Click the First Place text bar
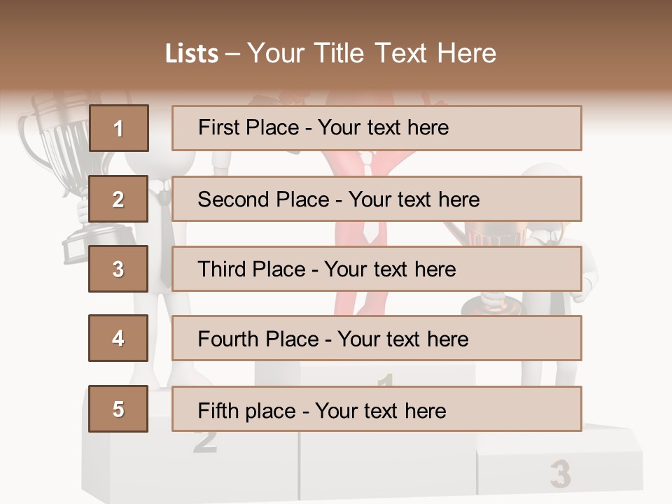Image resolution: width=672 pixels, height=504 pixels. click(377, 128)
